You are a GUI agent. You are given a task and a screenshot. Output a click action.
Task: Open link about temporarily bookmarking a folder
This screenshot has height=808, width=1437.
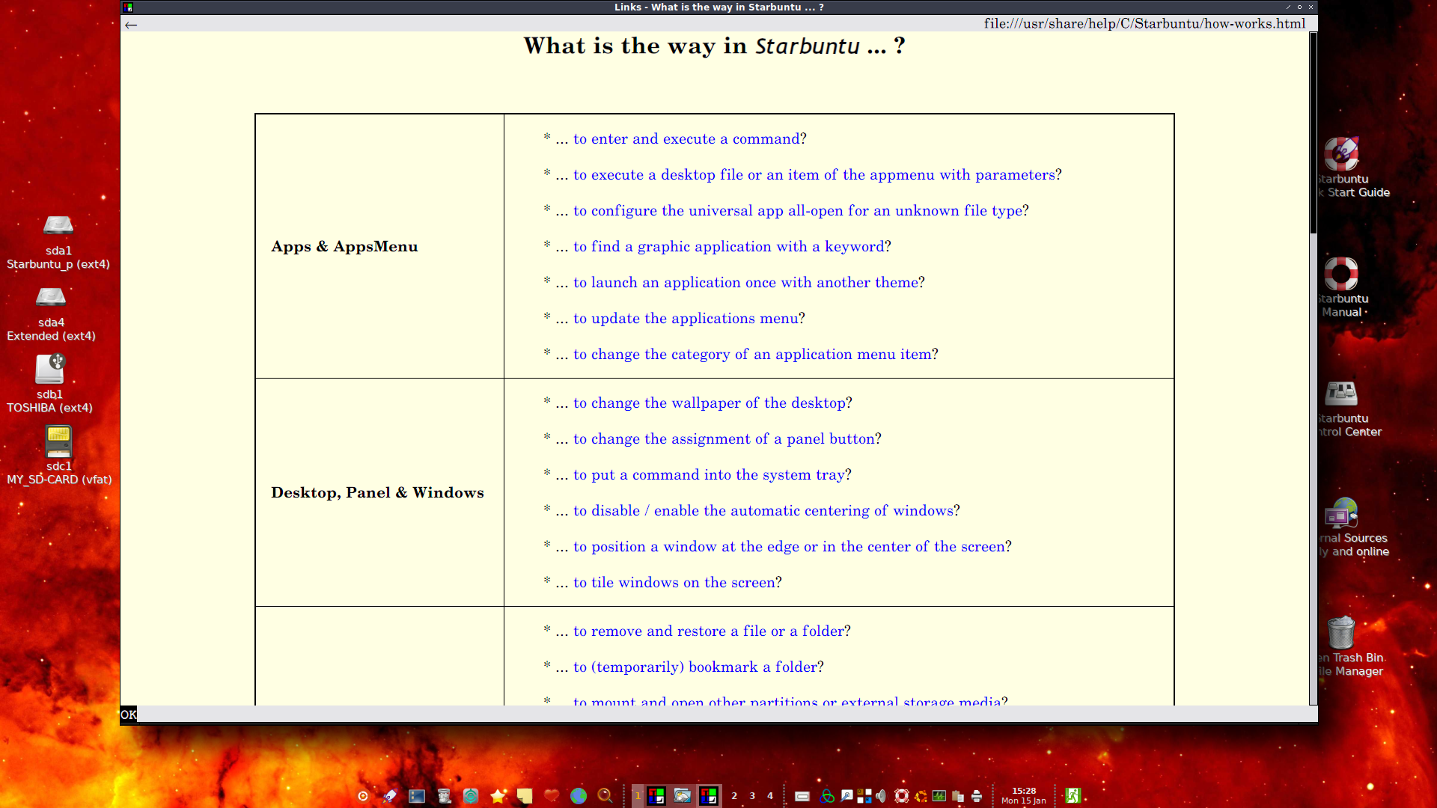pos(695,667)
